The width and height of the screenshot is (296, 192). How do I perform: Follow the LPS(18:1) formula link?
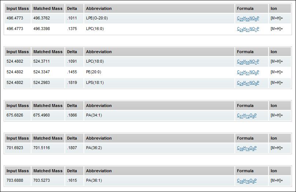[248, 83]
